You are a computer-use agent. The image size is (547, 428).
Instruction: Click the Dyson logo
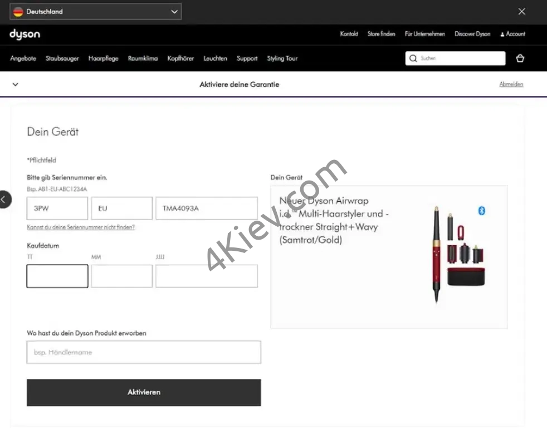coord(25,34)
